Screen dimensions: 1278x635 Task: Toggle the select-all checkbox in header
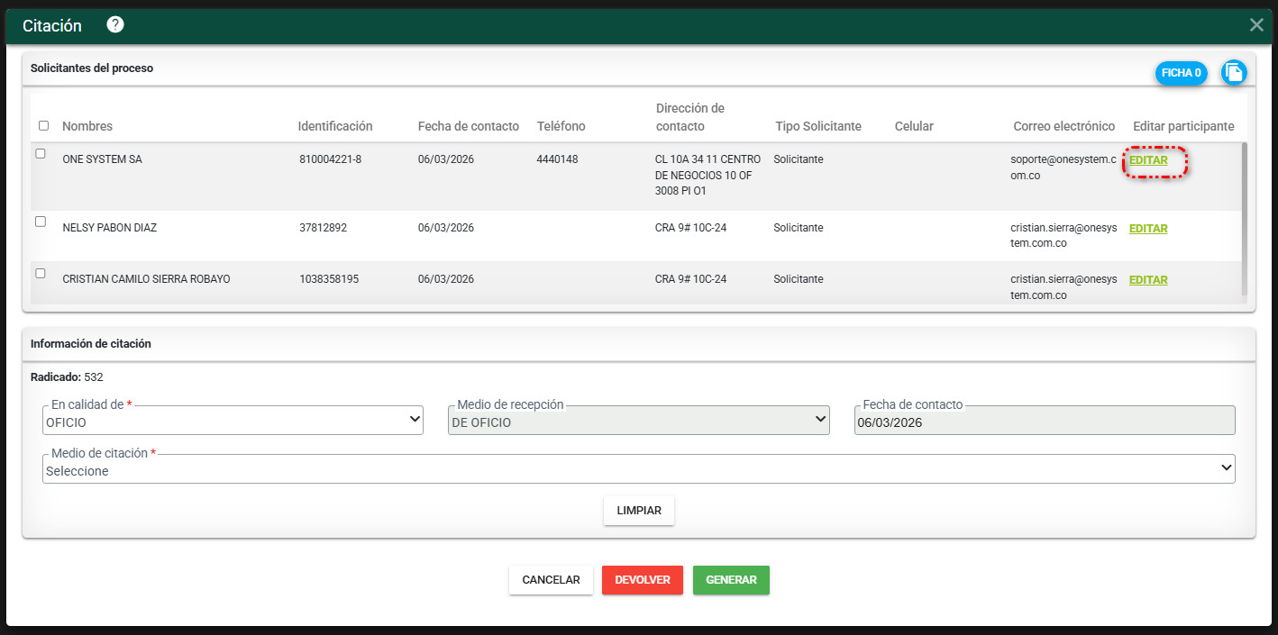click(x=43, y=126)
